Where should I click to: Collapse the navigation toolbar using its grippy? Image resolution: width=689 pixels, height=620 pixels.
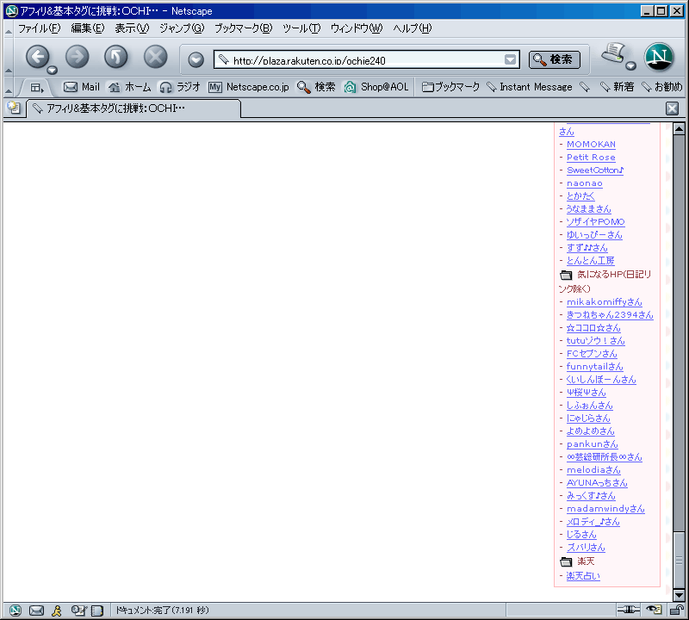(x=9, y=57)
